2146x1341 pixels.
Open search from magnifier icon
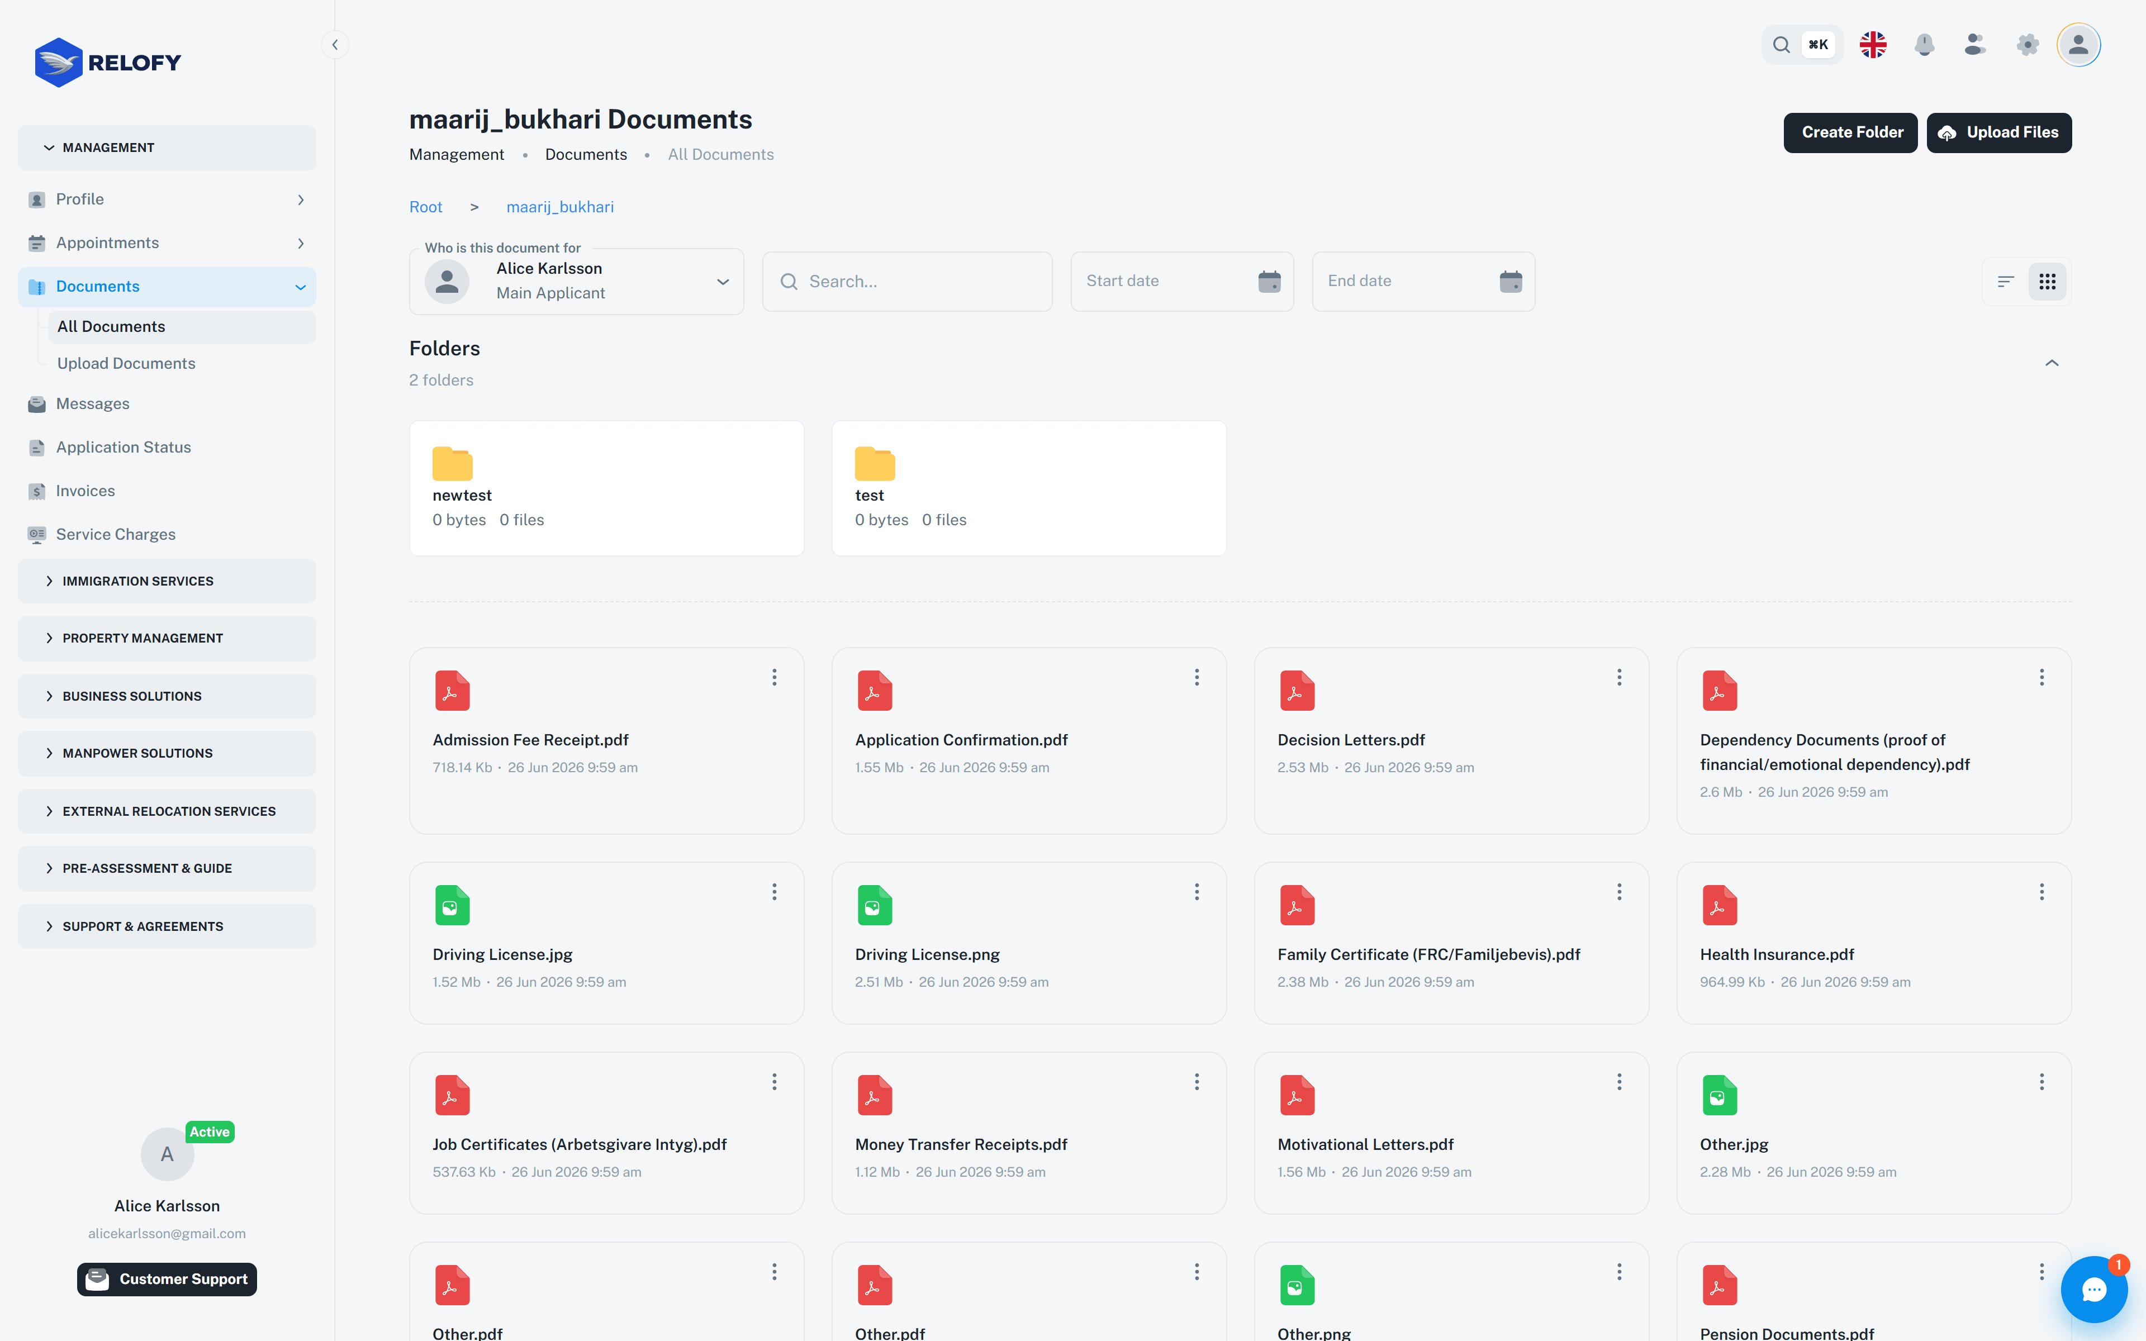tap(1781, 44)
